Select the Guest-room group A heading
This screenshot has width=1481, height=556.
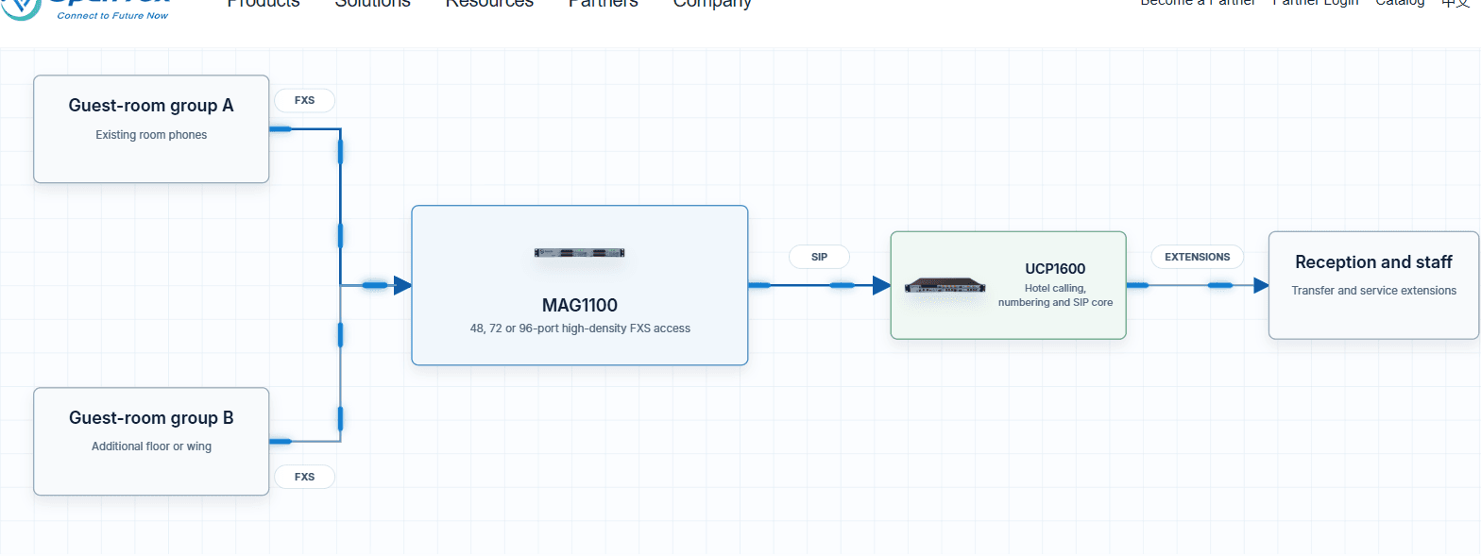[x=151, y=106]
